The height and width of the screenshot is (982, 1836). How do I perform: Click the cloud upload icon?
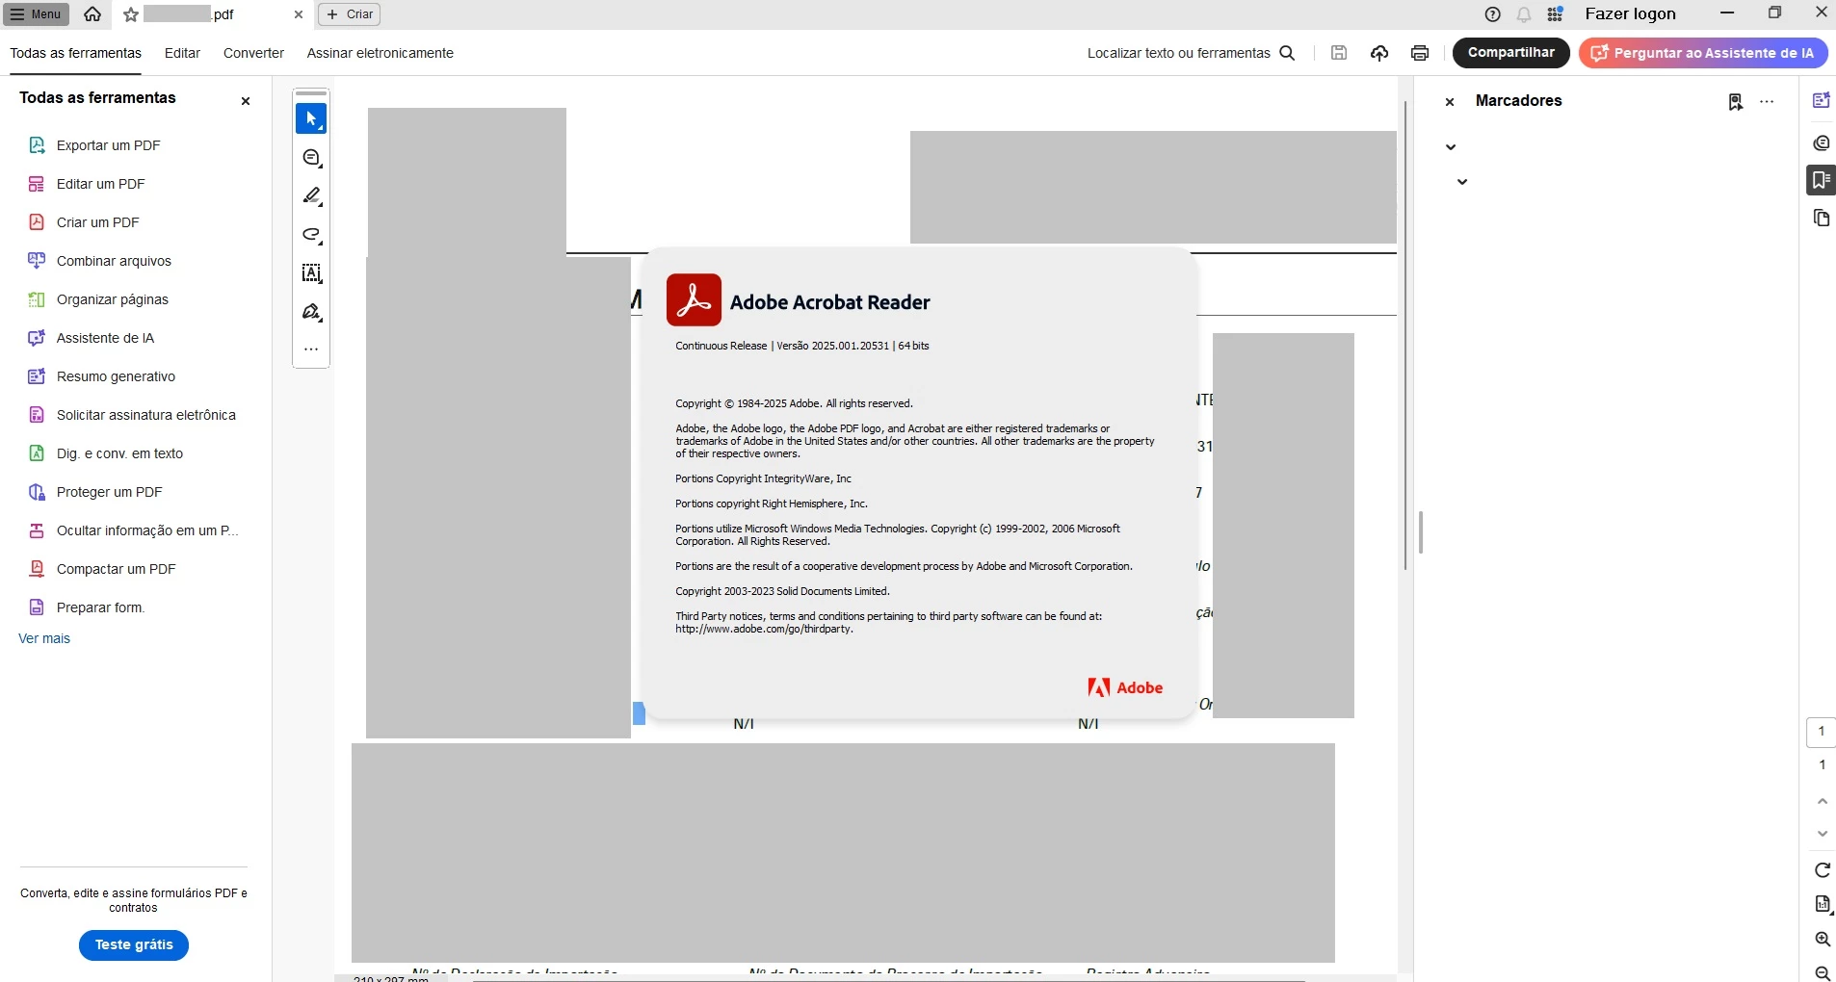point(1379,53)
